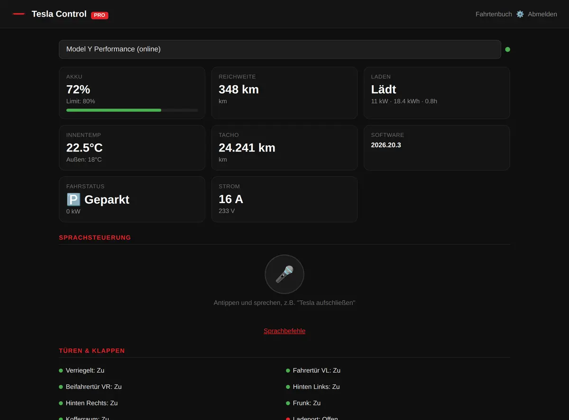Screen dimensions: 569x420
Task: Click the green dot beside Frunk
Action: click(288, 403)
